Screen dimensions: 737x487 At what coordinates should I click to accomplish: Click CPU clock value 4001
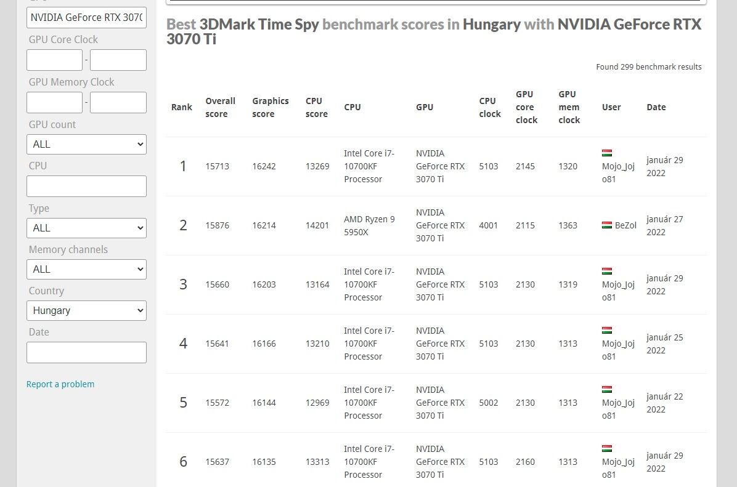pyautogui.click(x=489, y=225)
